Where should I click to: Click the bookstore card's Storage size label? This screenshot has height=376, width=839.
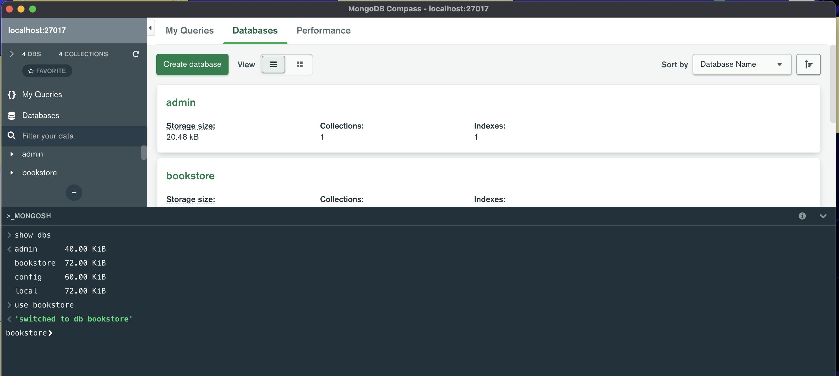[x=191, y=199]
